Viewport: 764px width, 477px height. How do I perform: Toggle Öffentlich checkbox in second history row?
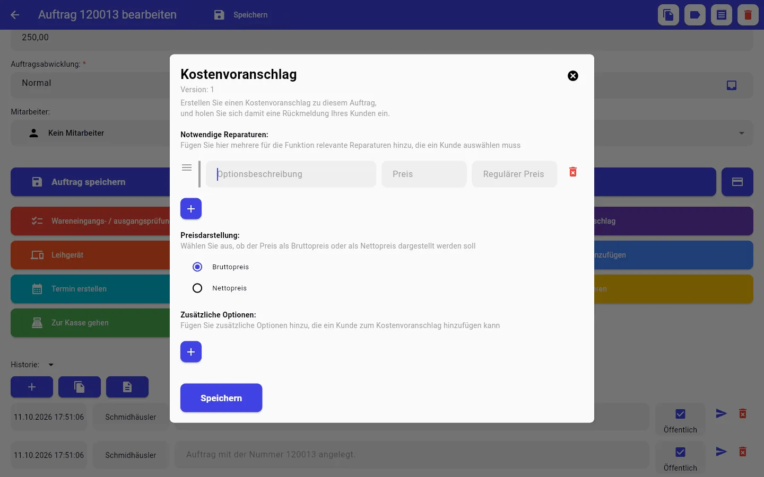[680, 452]
